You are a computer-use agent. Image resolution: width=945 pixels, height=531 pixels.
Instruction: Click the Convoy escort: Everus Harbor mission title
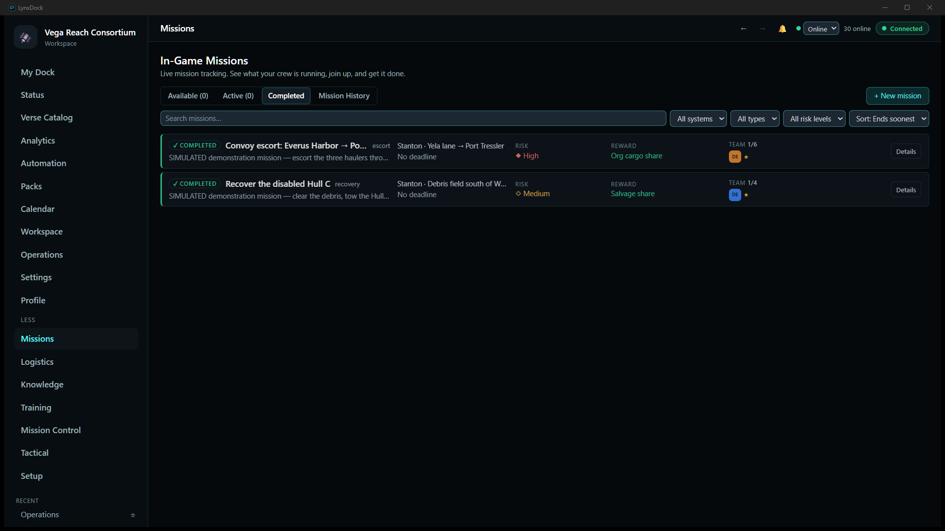coord(296,146)
